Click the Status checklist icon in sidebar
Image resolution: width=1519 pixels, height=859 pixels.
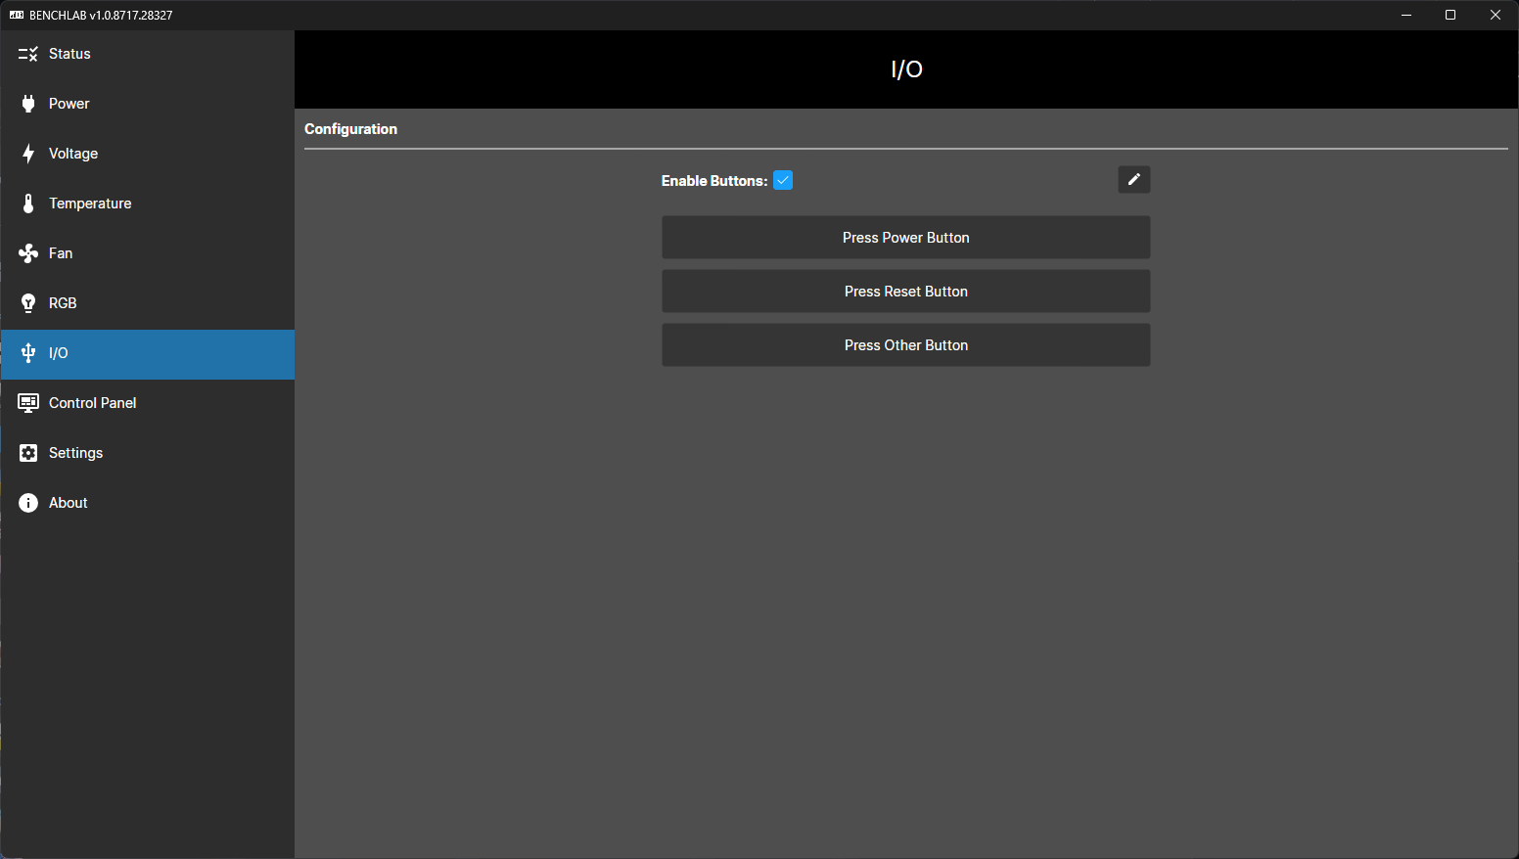pos(28,54)
